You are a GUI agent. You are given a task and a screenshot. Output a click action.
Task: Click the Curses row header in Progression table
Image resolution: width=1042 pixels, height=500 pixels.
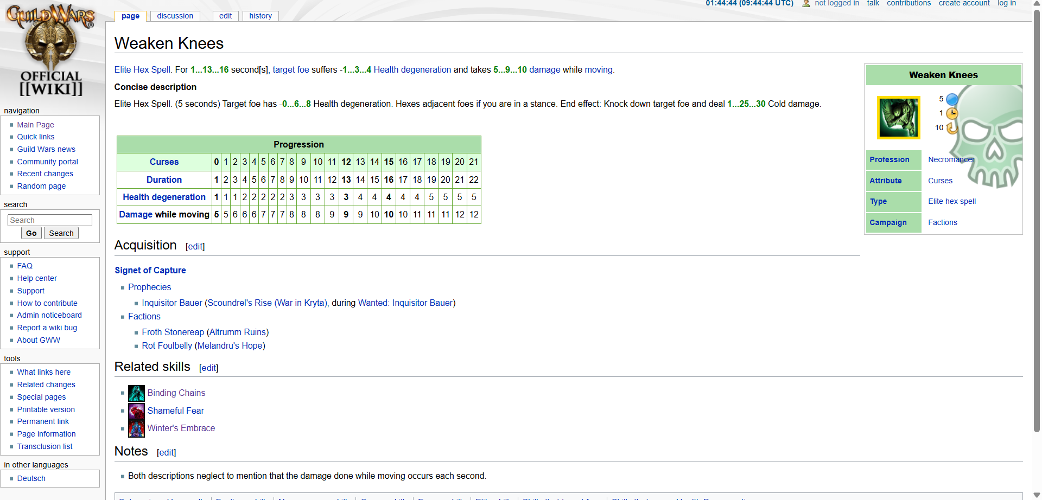[164, 162]
